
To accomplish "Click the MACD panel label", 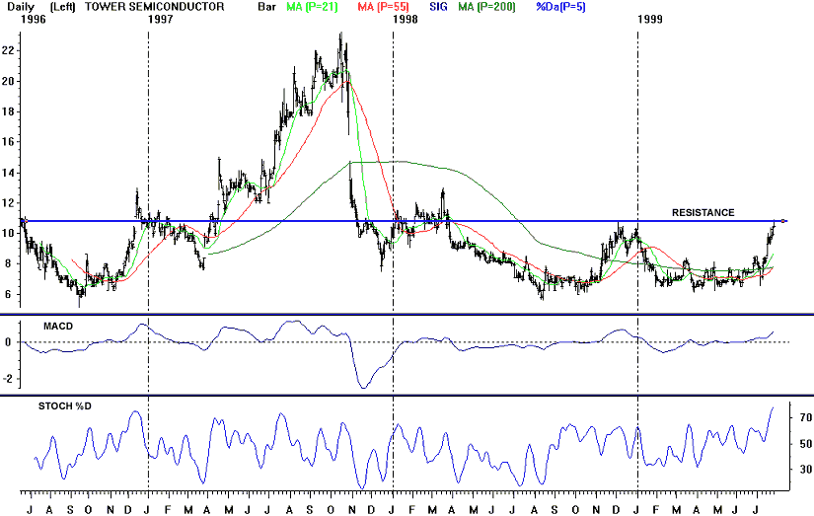I will [58, 327].
